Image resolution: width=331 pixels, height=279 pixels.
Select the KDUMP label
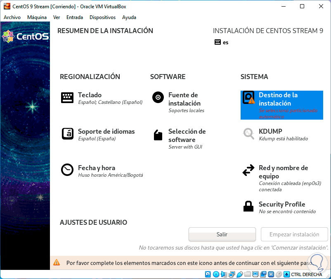coord(270,131)
